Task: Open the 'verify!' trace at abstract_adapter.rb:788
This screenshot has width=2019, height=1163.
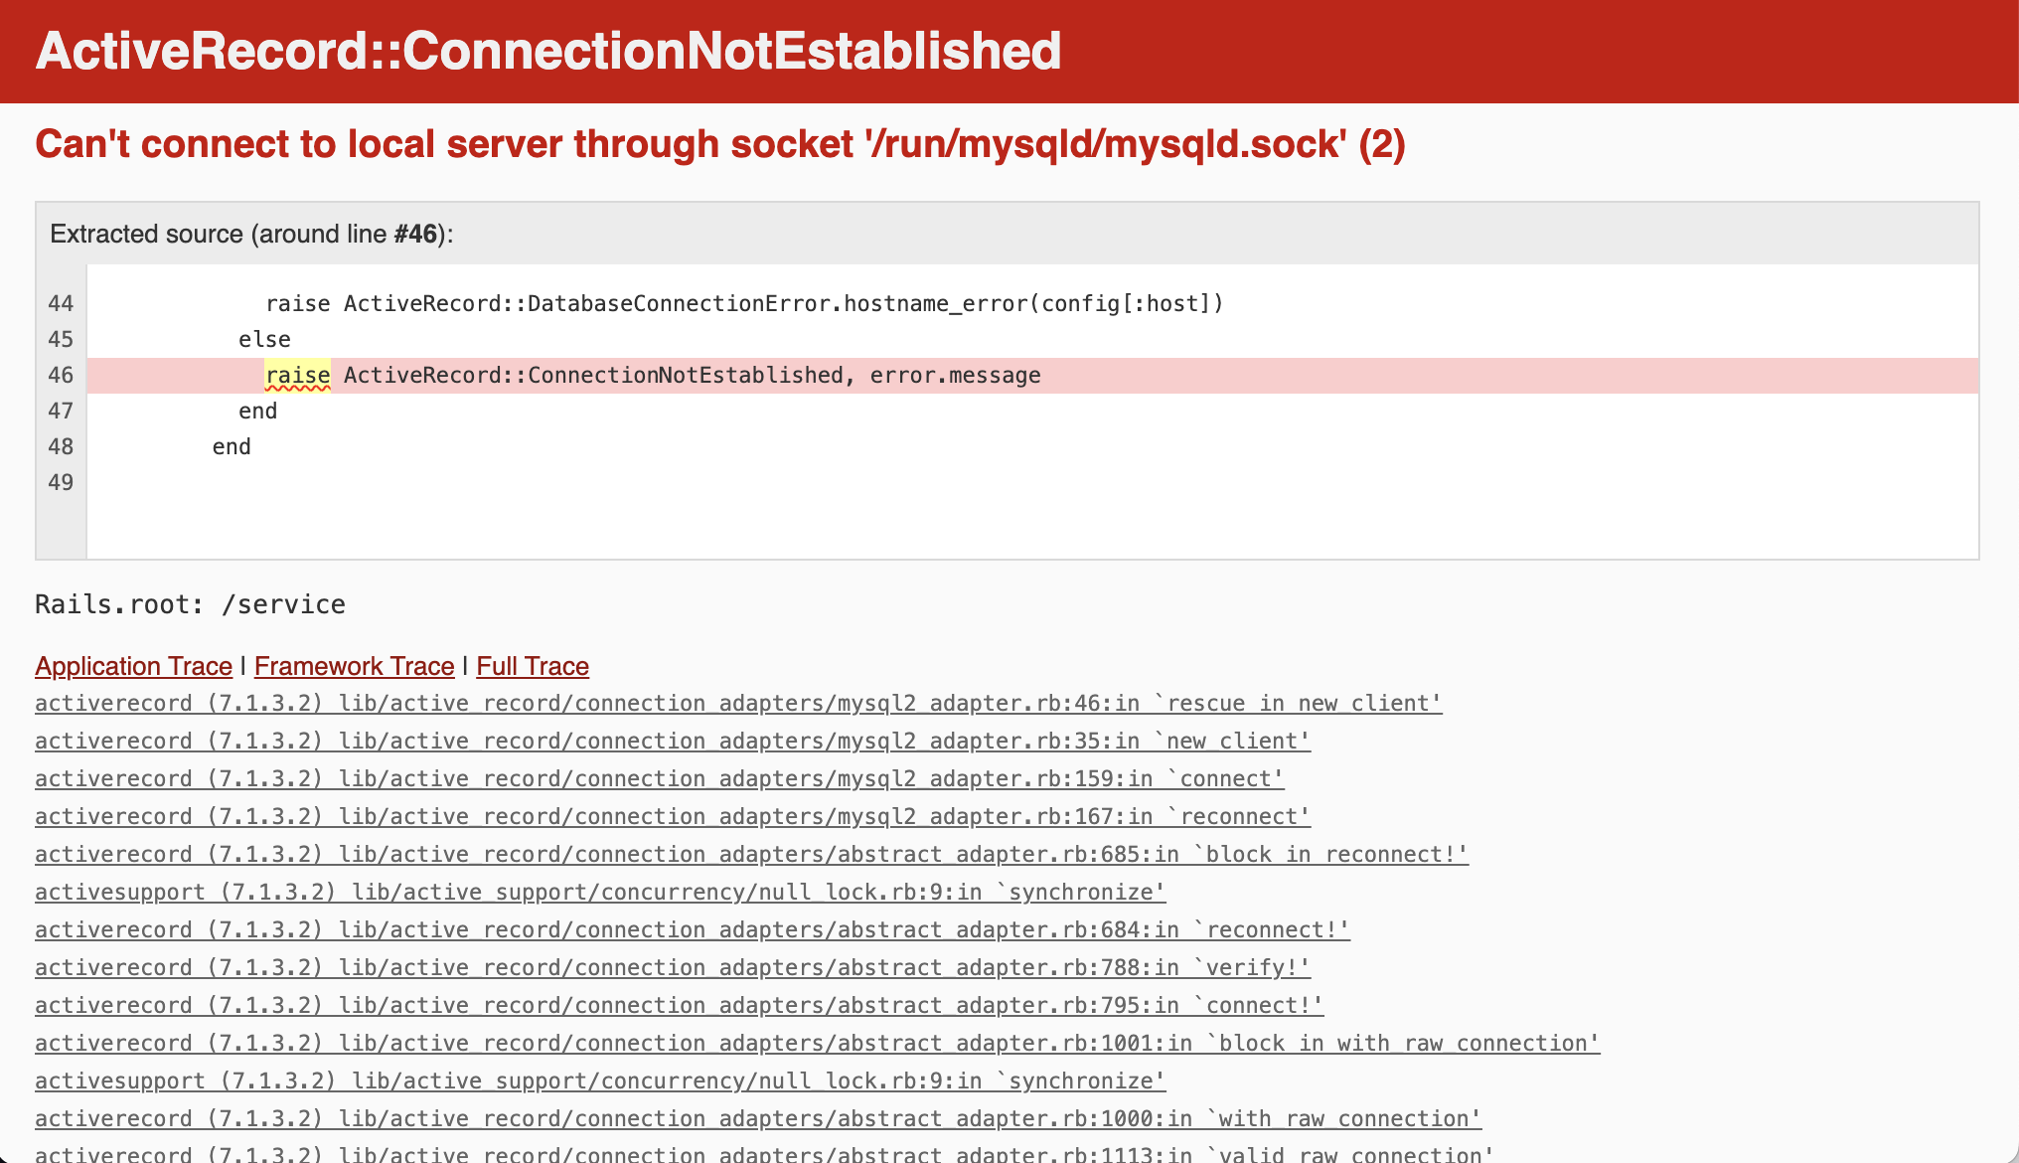Action: (672, 967)
